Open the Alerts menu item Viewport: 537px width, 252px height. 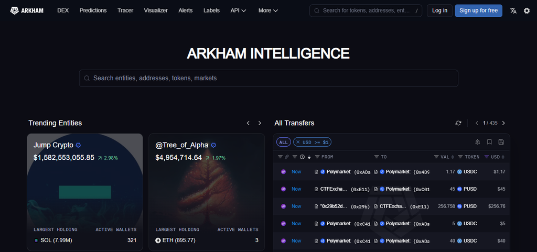[x=186, y=10]
